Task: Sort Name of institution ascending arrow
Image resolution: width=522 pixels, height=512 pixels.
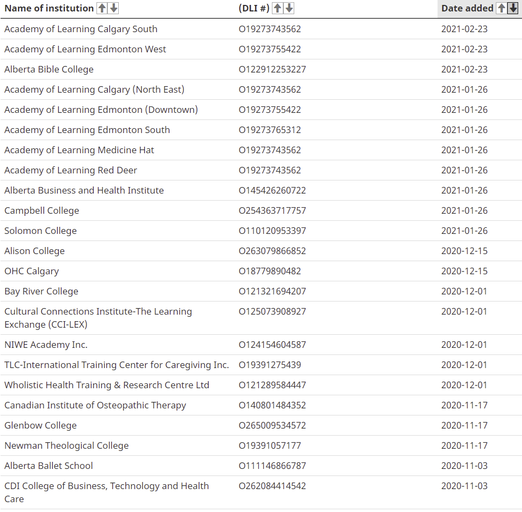Action: 102,8
